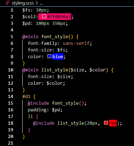Viewport: 134px width, 146px height.
Task: Click line number 21 in gutter
Action: 10,143
